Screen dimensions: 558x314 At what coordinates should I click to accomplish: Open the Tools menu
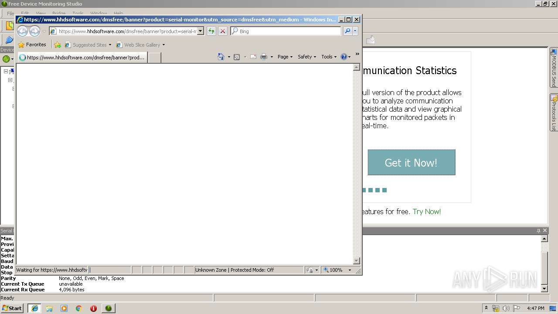pyautogui.click(x=329, y=57)
